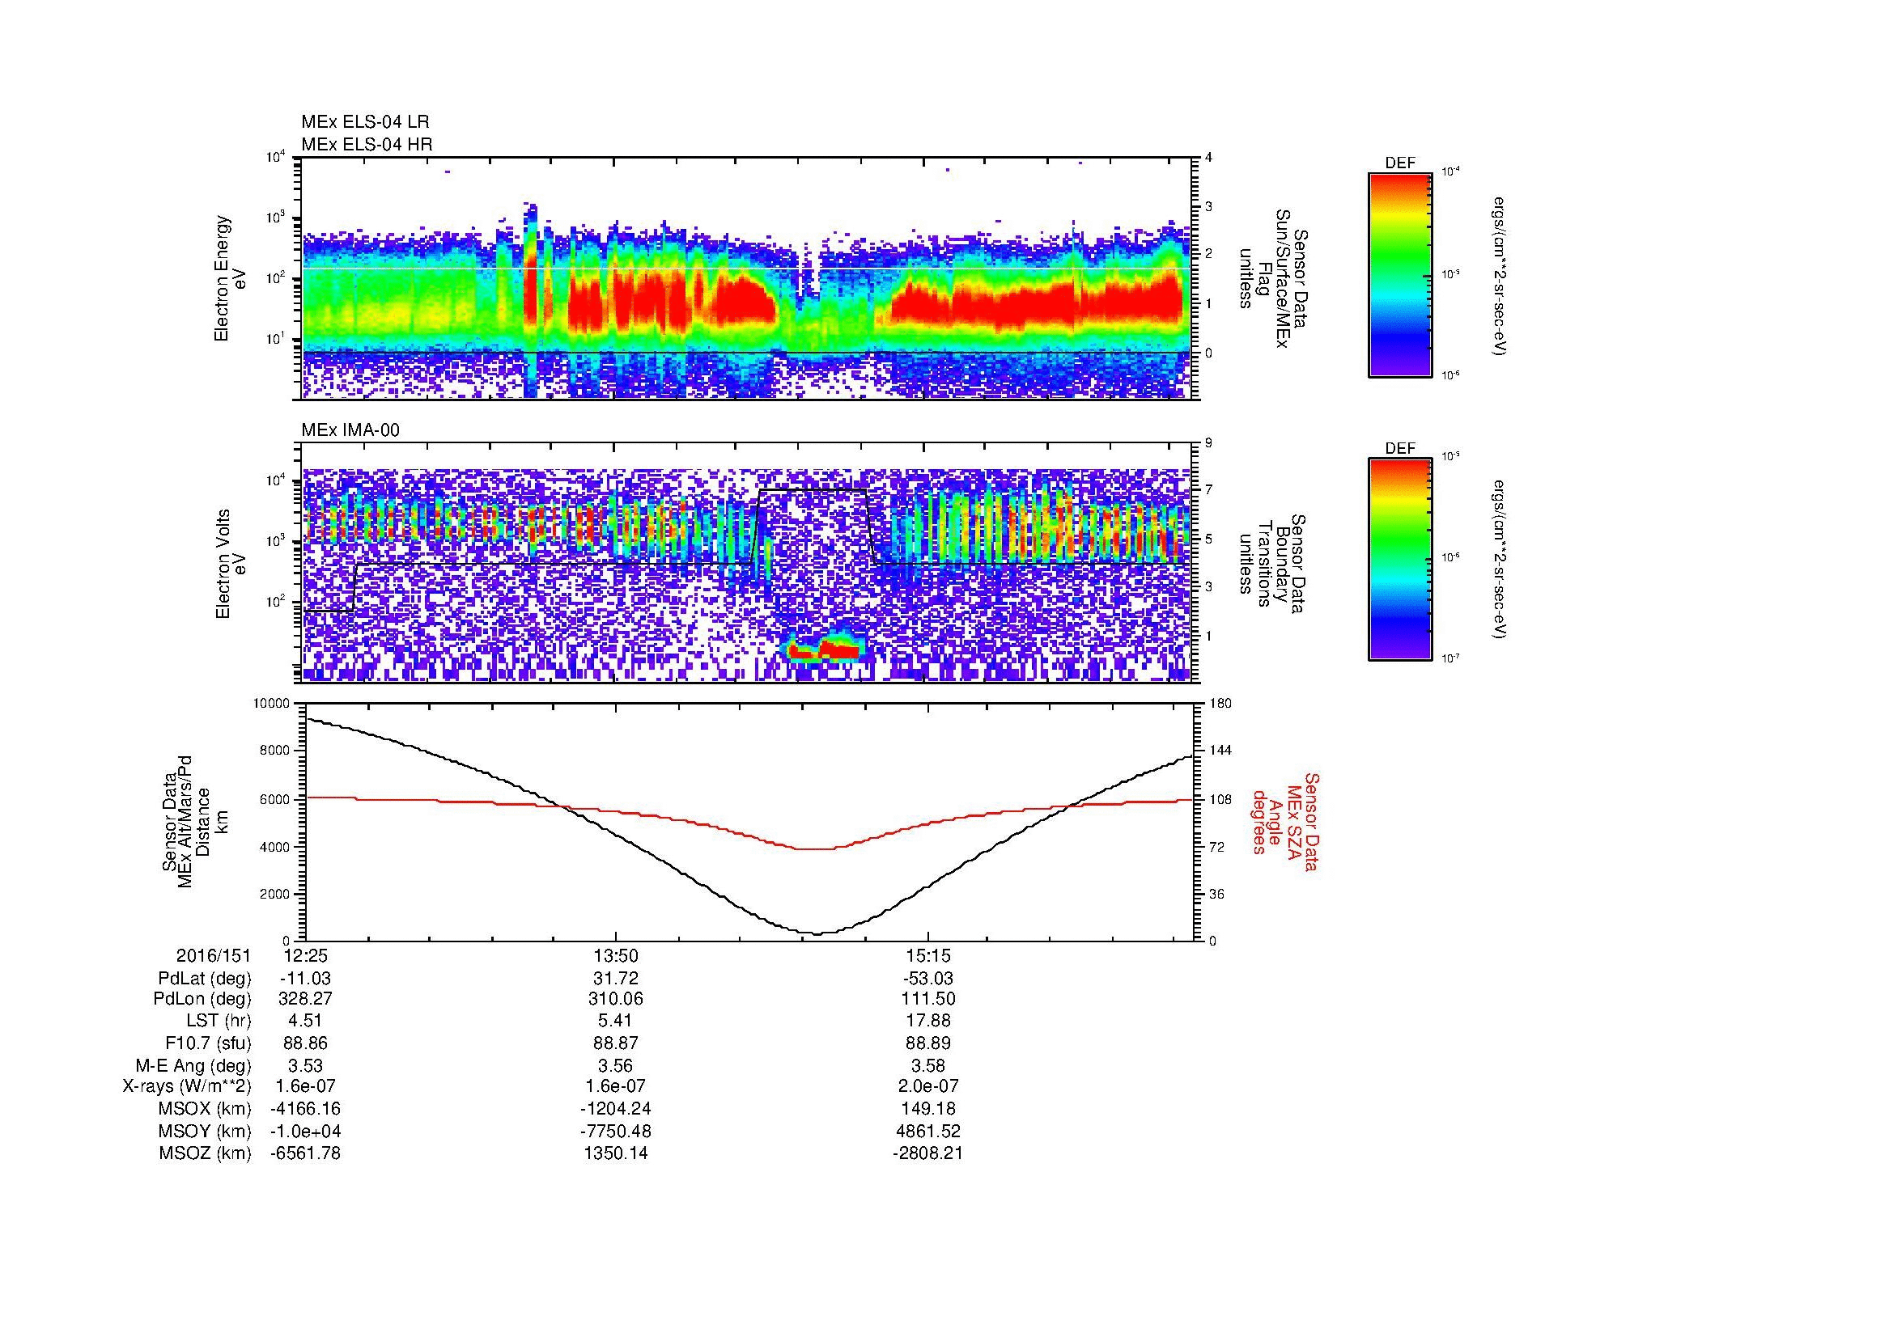Click the F10.7 value 88.87

616,1043
